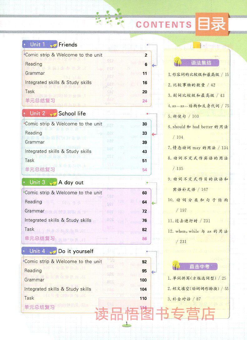The height and width of the screenshot is (340, 247).
Task: Click the red arrow pointing to Unit 2 box
Action: click(154, 134)
